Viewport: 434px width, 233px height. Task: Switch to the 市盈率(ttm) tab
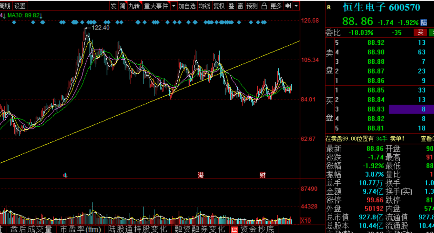click(80, 229)
